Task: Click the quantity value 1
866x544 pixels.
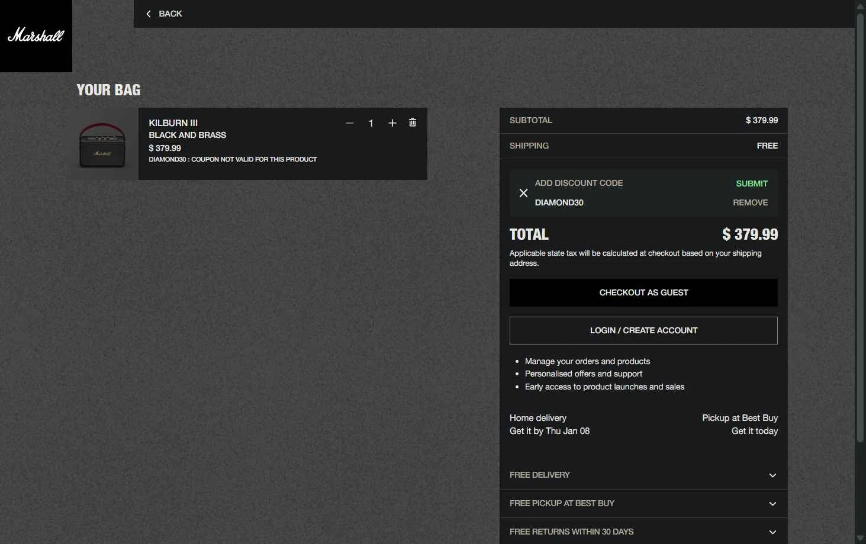Action: pyautogui.click(x=371, y=123)
